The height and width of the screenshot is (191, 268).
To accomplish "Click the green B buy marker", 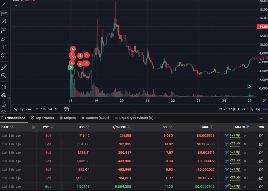I will pos(70,68).
